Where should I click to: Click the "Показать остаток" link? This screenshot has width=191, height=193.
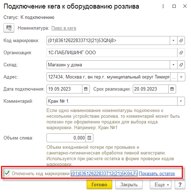(157, 173)
